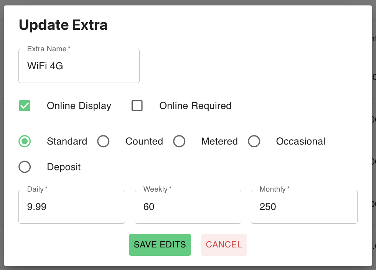The height and width of the screenshot is (270, 376).
Task: Click the "Occasional" label text
Action: click(301, 142)
